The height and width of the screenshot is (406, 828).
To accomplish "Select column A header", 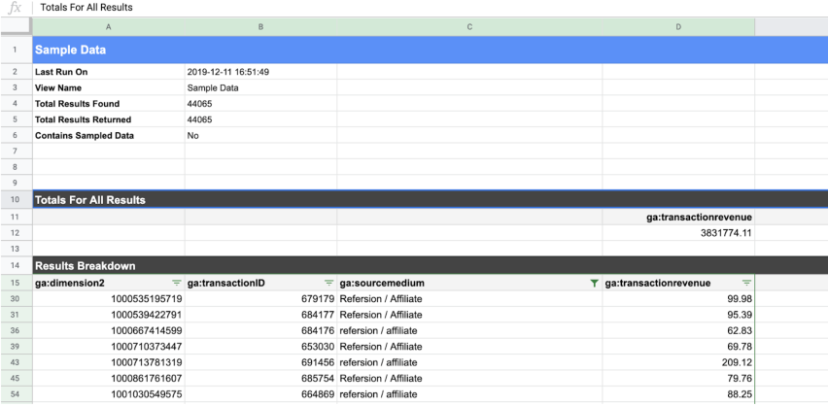I will click(x=108, y=27).
